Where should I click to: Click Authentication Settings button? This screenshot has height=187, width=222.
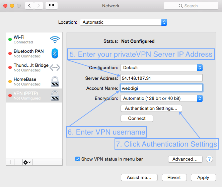(x=151, y=108)
